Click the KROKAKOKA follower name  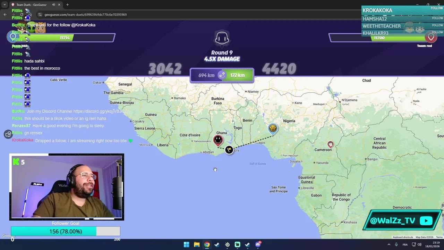point(377,10)
